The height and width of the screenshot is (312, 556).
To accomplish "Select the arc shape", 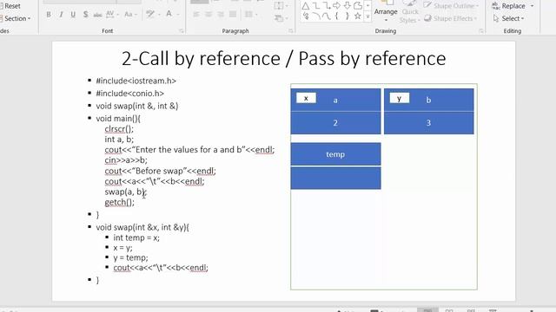I will pos(316,16).
